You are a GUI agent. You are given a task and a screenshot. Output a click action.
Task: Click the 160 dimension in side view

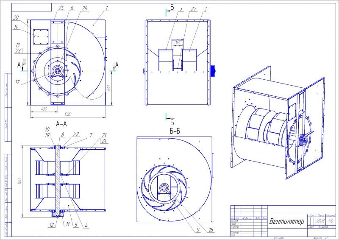coord(178,43)
